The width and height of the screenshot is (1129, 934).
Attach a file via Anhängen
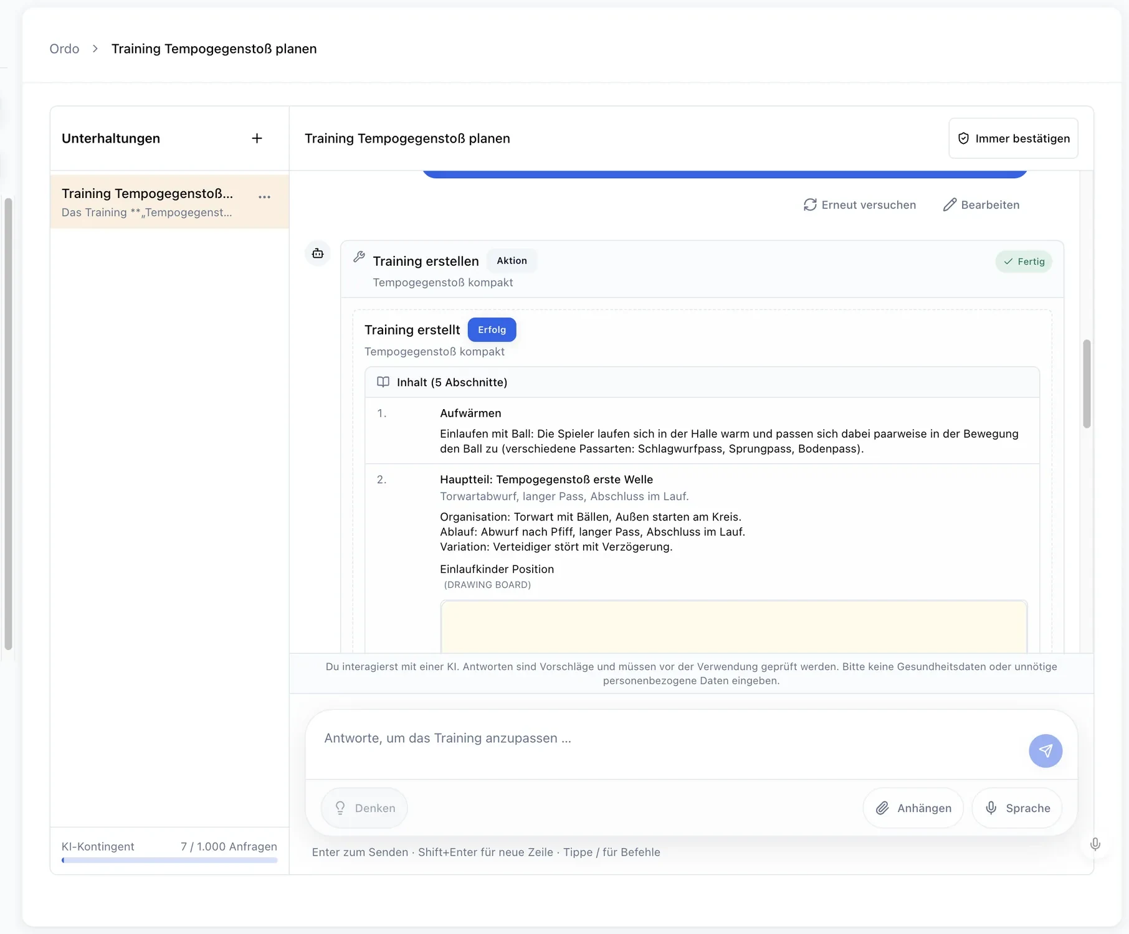[x=913, y=808]
